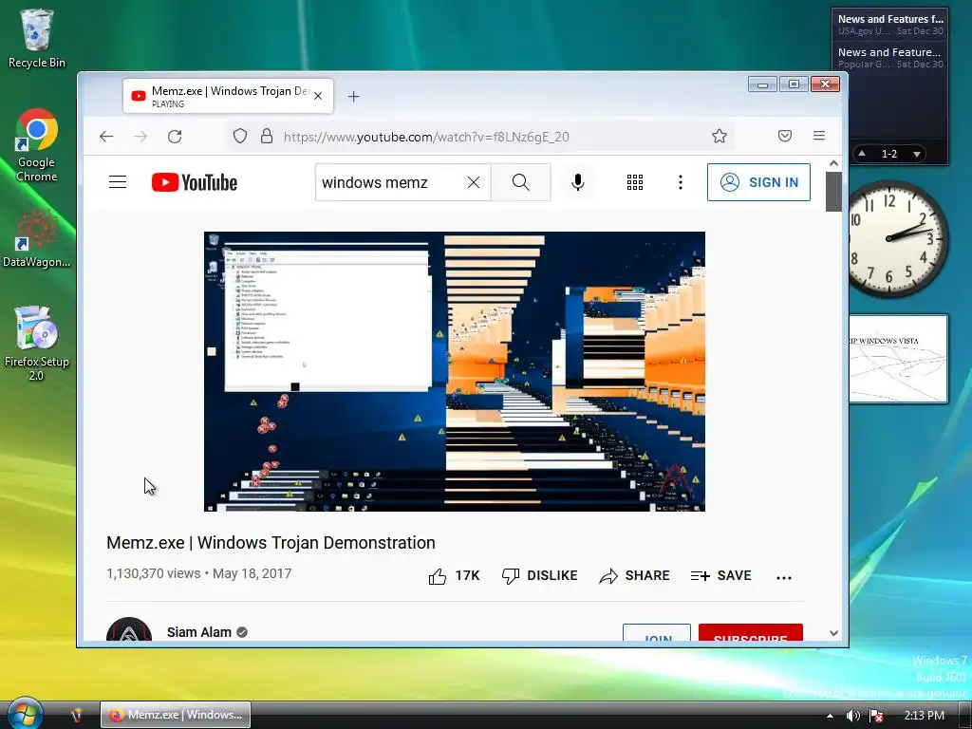Reload the page with the refresh icon
972x729 pixels.
pyautogui.click(x=175, y=137)
